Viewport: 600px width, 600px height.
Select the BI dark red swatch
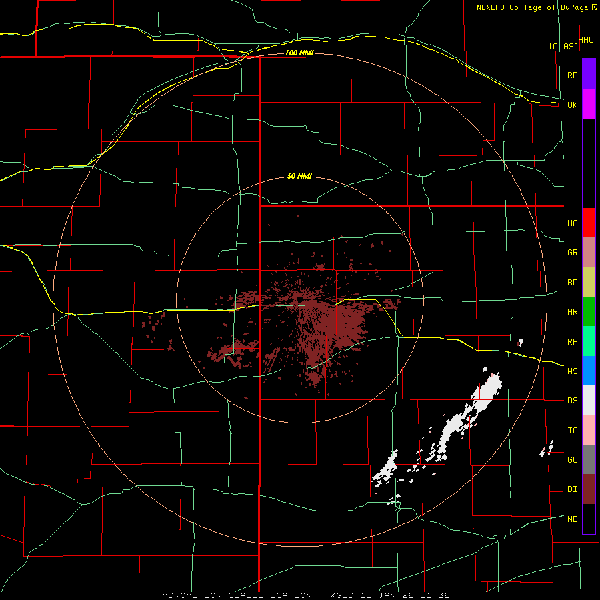point(589,489)
